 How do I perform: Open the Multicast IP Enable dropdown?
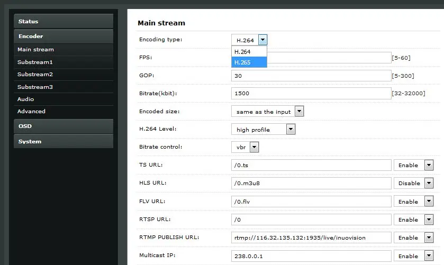tap(414, 256)
